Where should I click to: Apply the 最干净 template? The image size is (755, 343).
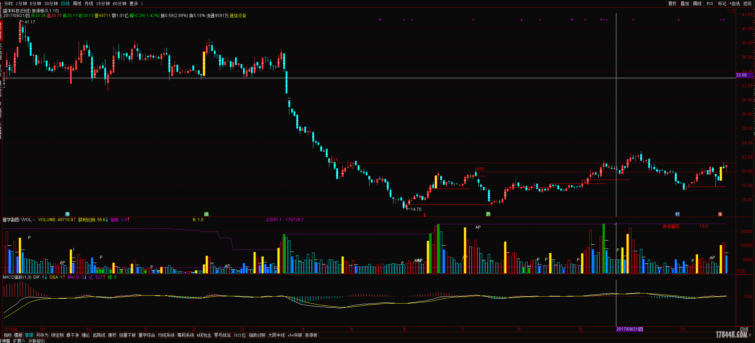[x=72, y=335]
